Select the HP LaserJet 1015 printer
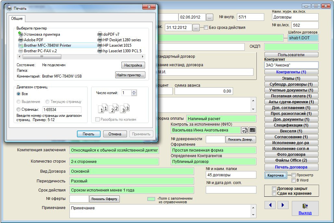The height and width of the screenshot is (223, 334). pyautogui.click(x=117, y=45)
